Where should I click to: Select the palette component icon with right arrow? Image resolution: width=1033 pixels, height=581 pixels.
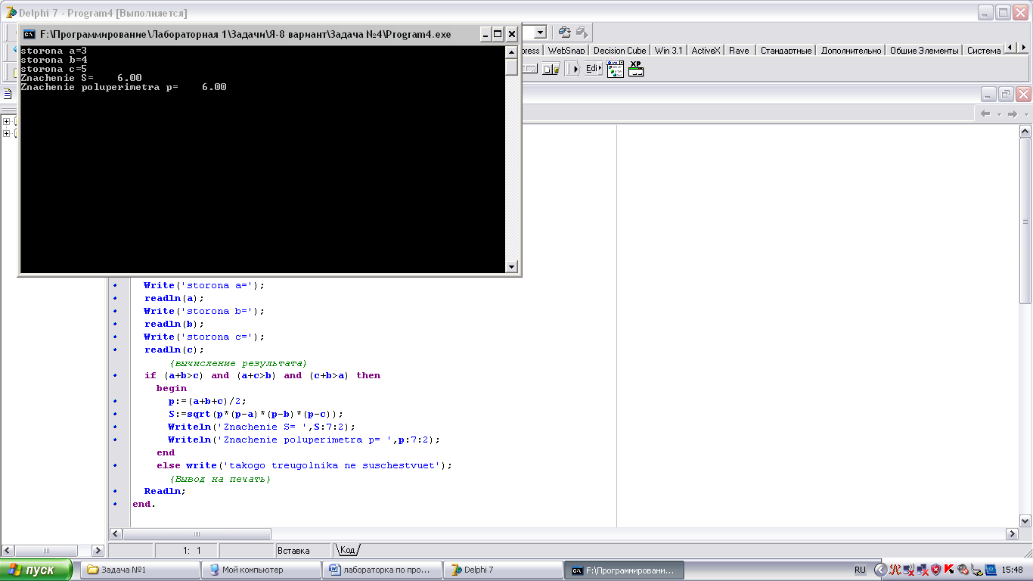[573, 69]
